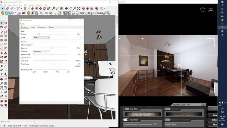Click the Outlines slider
The width and height of the screenshot is (227, 128).
pyautogui.click(x=50, y=34)
